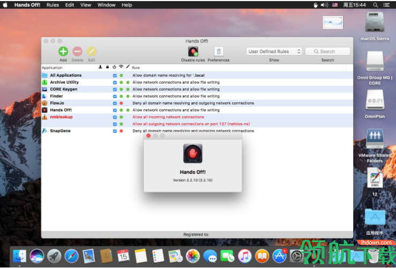Toggle the Finder rule checkbox
Image resolution: width=396 pixels, height=268 pixels.
click(x=115, y=96)
